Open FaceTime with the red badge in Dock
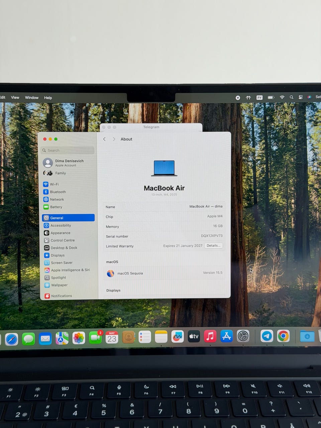 click(x=96, y=338)
